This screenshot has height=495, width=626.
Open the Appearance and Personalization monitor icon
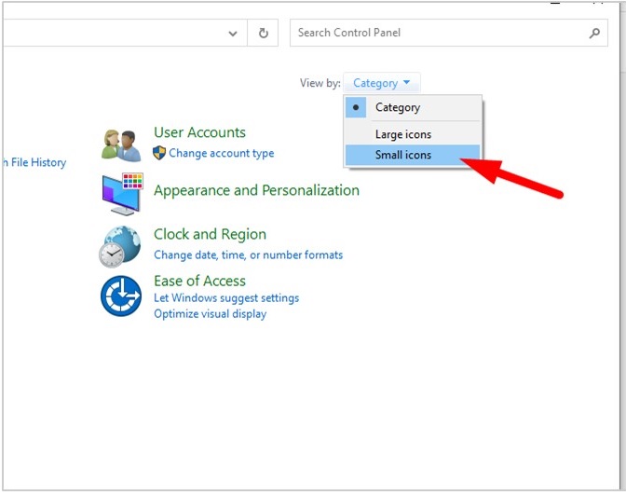(x=121, y=193)
